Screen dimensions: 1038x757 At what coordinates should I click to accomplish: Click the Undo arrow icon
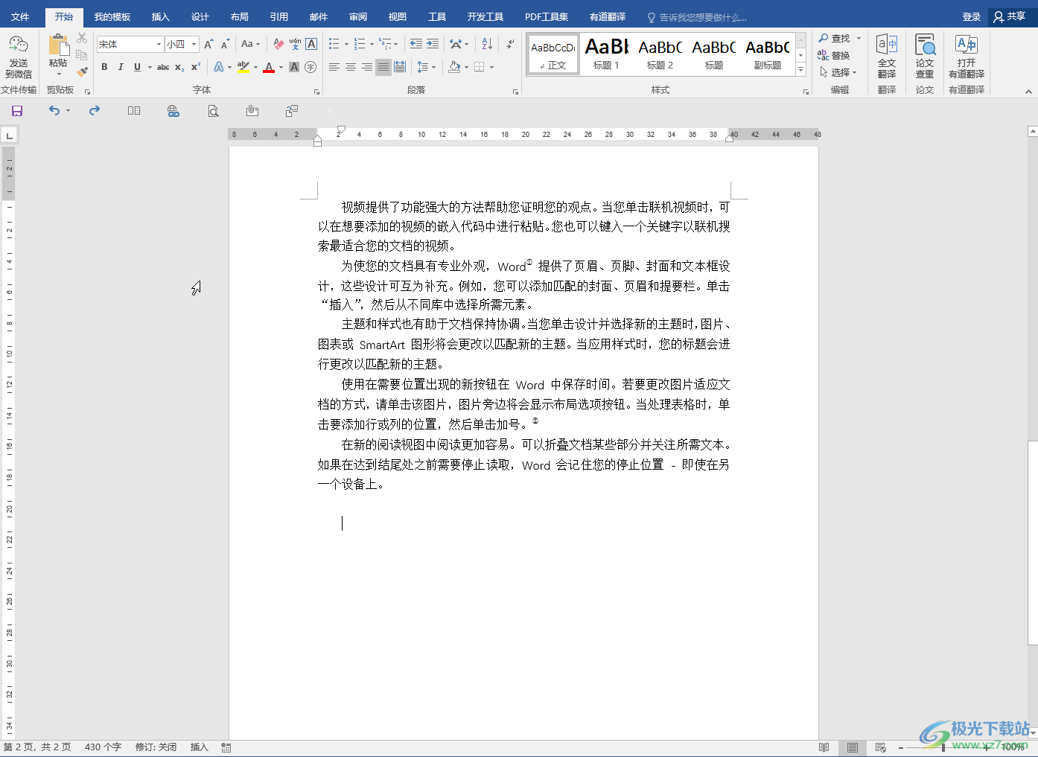pos(54,110)
